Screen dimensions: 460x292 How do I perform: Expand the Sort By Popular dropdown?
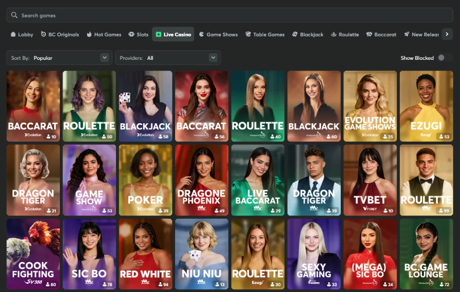click(59, 58)
